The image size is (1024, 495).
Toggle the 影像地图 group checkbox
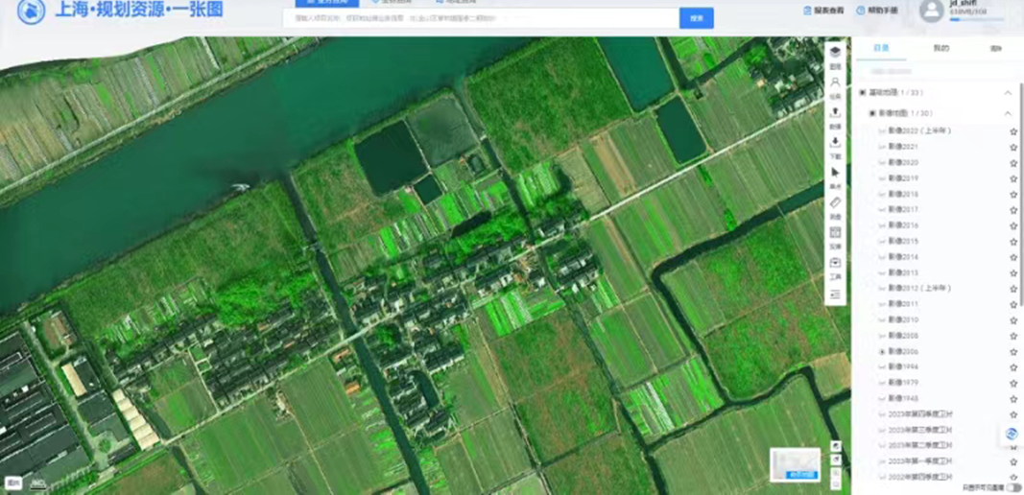coord(871,113)
